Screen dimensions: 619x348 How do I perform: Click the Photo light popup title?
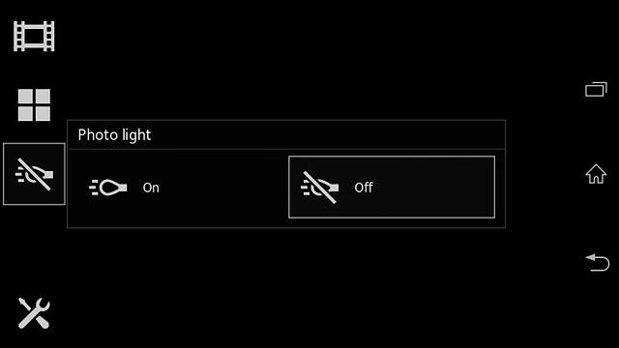coord(114,135)
